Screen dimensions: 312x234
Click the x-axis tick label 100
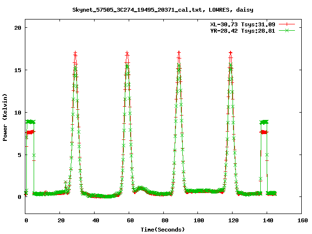198,220
